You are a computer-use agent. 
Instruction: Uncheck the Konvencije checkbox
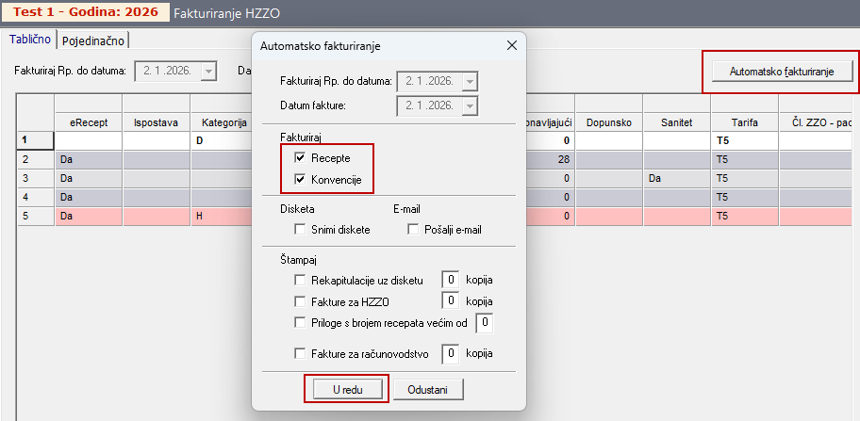(x=300, y=179)
